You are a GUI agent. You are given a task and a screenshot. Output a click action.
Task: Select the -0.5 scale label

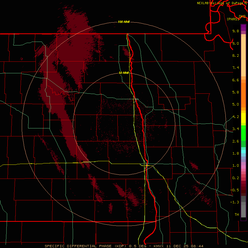pyautogui.click(x=234, y=190)
